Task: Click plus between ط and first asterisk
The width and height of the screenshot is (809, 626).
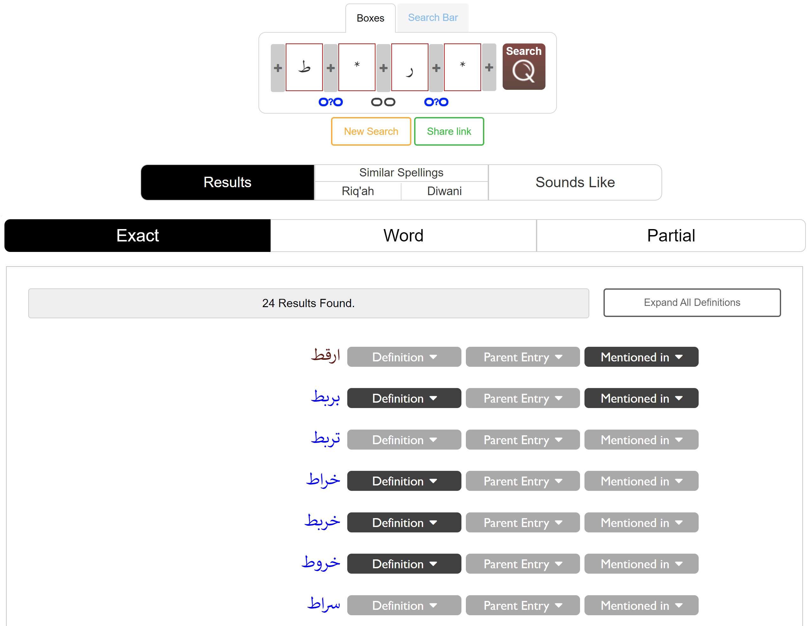Action: click(330, 68)
